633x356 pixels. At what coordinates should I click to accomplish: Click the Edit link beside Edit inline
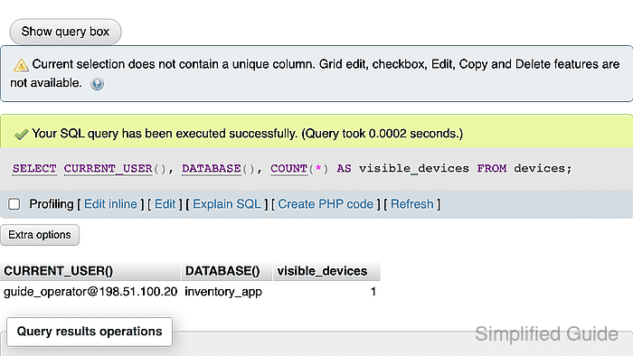click(165, 204)
